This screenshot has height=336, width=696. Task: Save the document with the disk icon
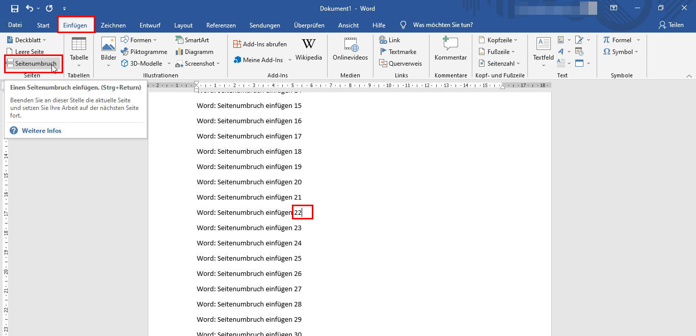tap(14, 9)
